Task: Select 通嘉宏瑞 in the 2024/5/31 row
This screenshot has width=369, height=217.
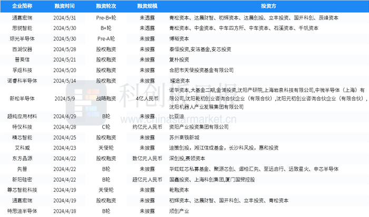Action: [x=22, y=17]
